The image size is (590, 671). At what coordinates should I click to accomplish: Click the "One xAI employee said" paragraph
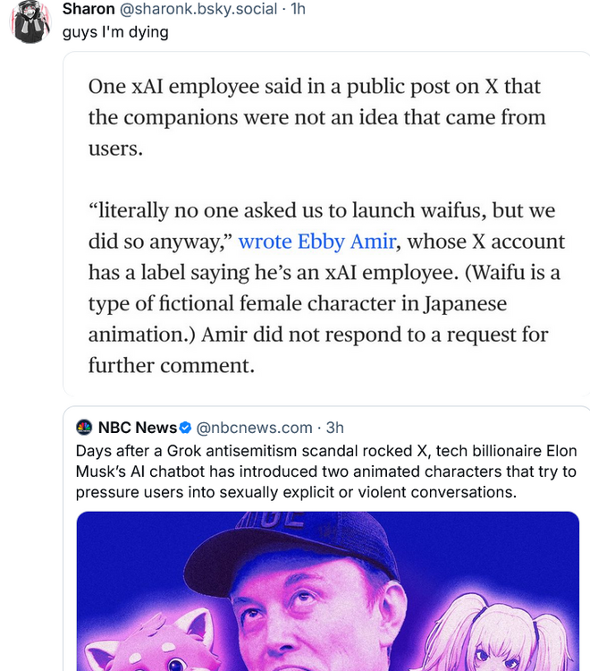[316, 117]
